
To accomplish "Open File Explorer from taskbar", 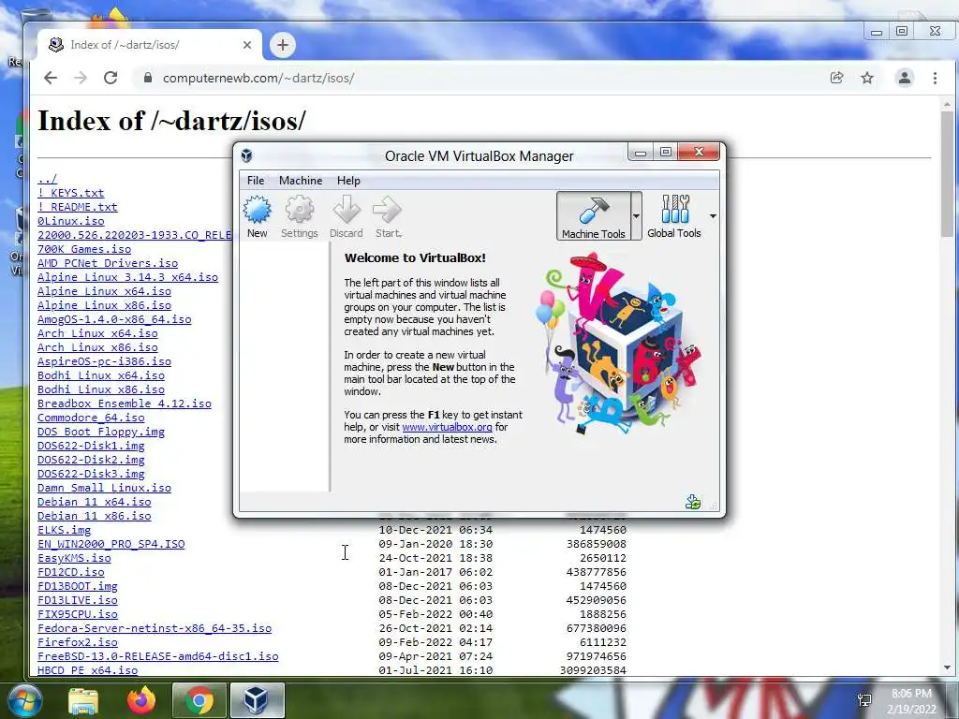I will [x=83, y=700].
